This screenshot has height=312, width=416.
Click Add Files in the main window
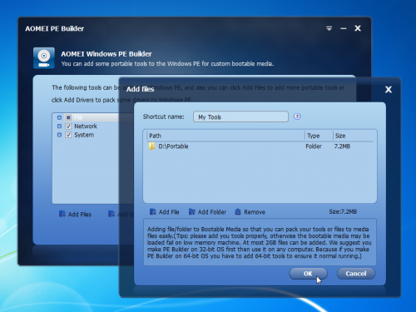point(75,214)
